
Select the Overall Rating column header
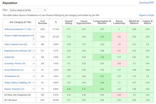[x=69, y=22]
